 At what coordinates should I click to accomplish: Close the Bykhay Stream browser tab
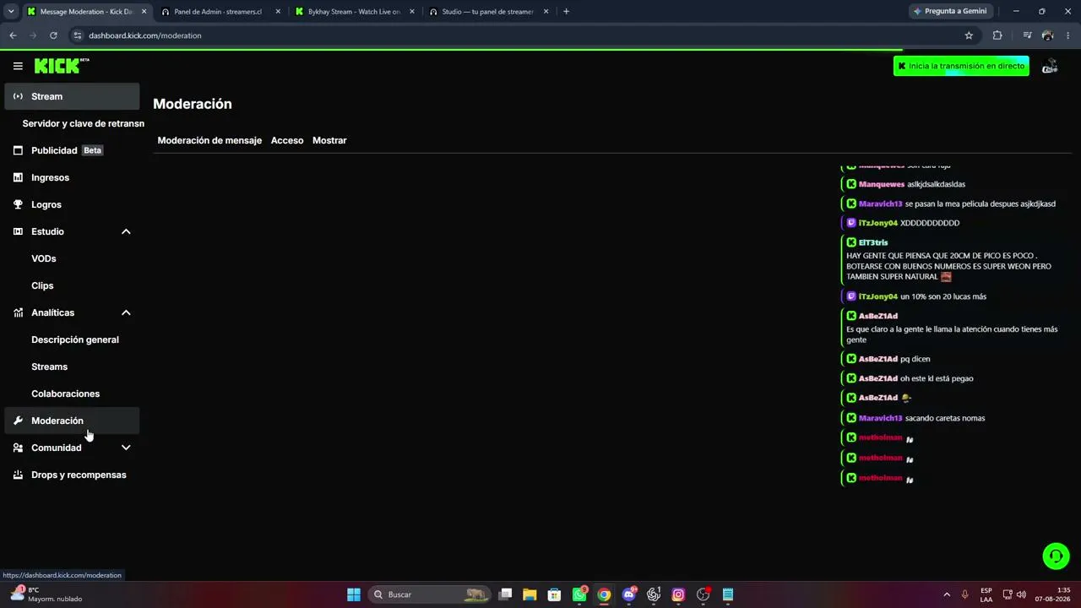coord(412,12)
